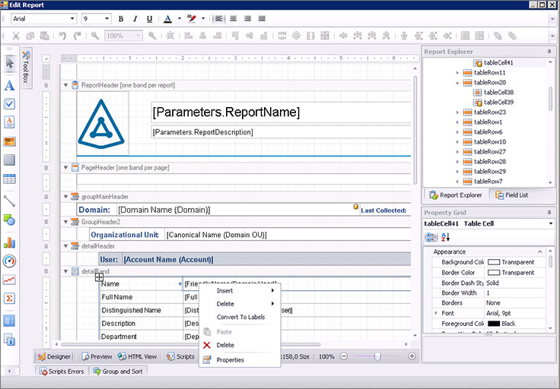Click the Undo arrow icon

pyautogui.click(x=62, y=36)
